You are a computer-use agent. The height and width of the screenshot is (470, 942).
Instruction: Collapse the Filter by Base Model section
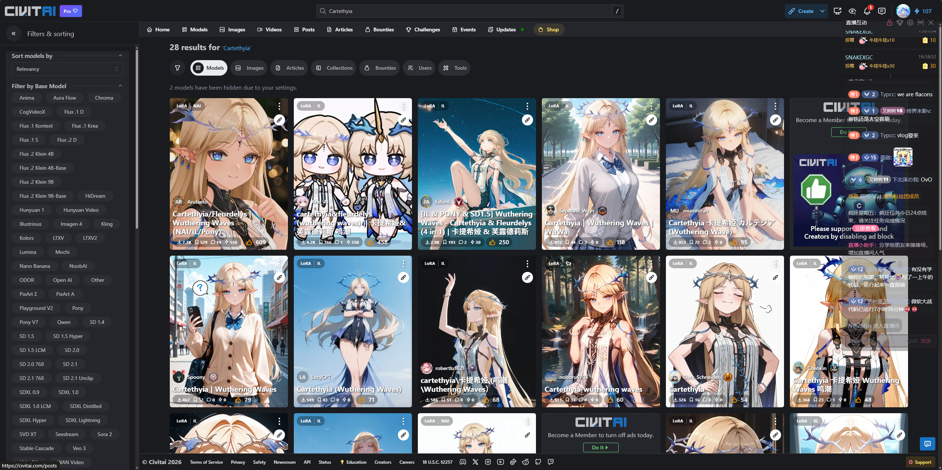point(120,86)
